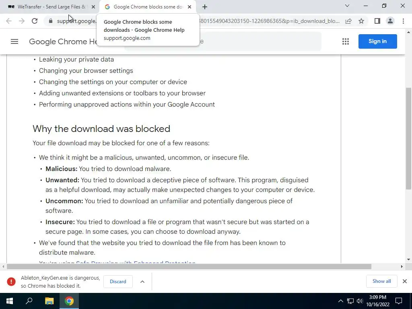
Task: Discard the blocked Ableton_KeyGen.exe download
Action: (x=118, y=281)
